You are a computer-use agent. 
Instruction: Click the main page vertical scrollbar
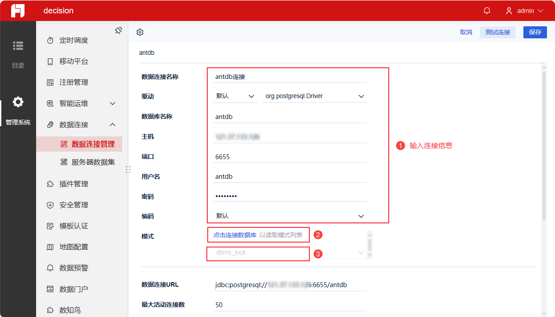point(544,145)
